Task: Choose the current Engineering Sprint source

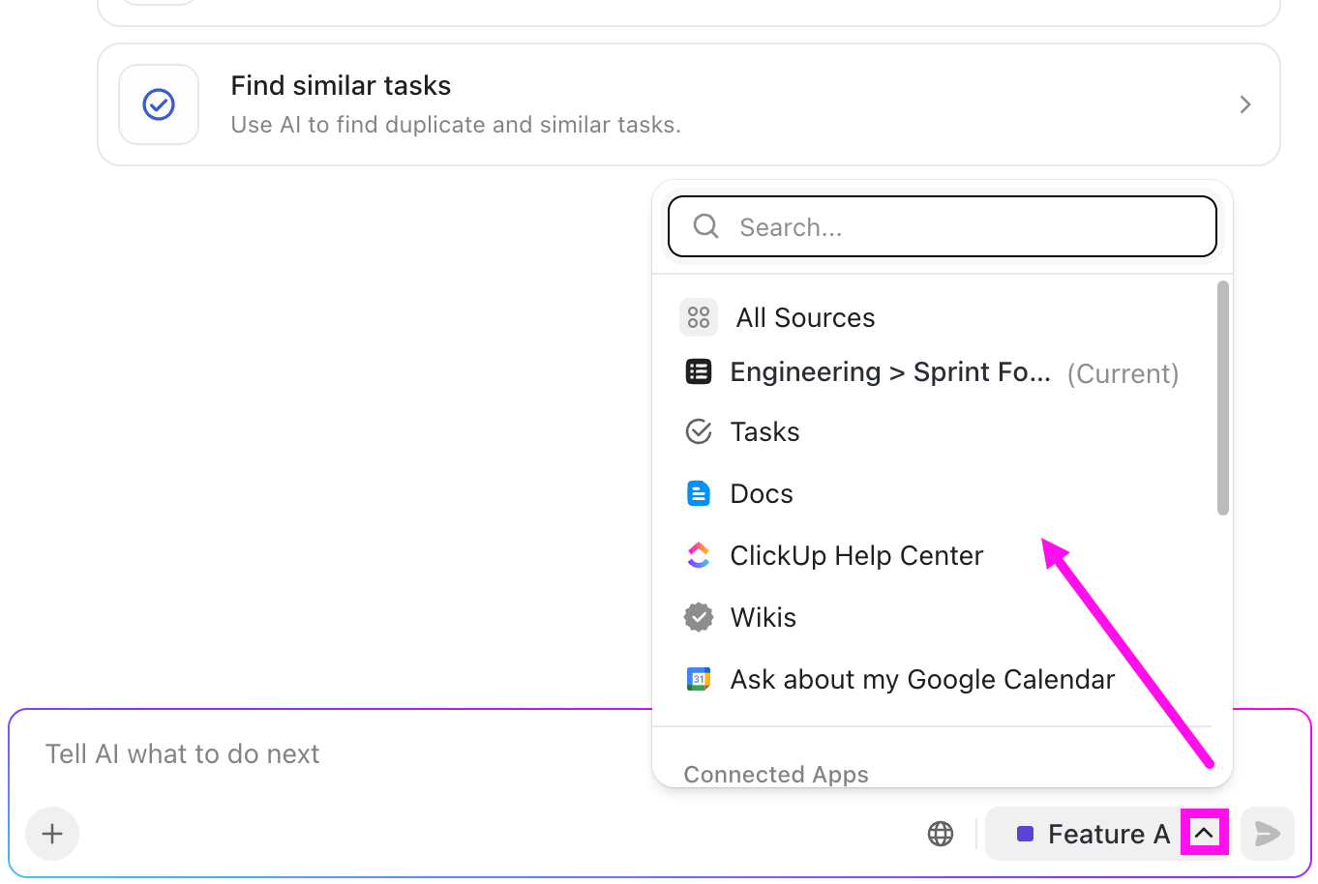Action: [889, 371]
